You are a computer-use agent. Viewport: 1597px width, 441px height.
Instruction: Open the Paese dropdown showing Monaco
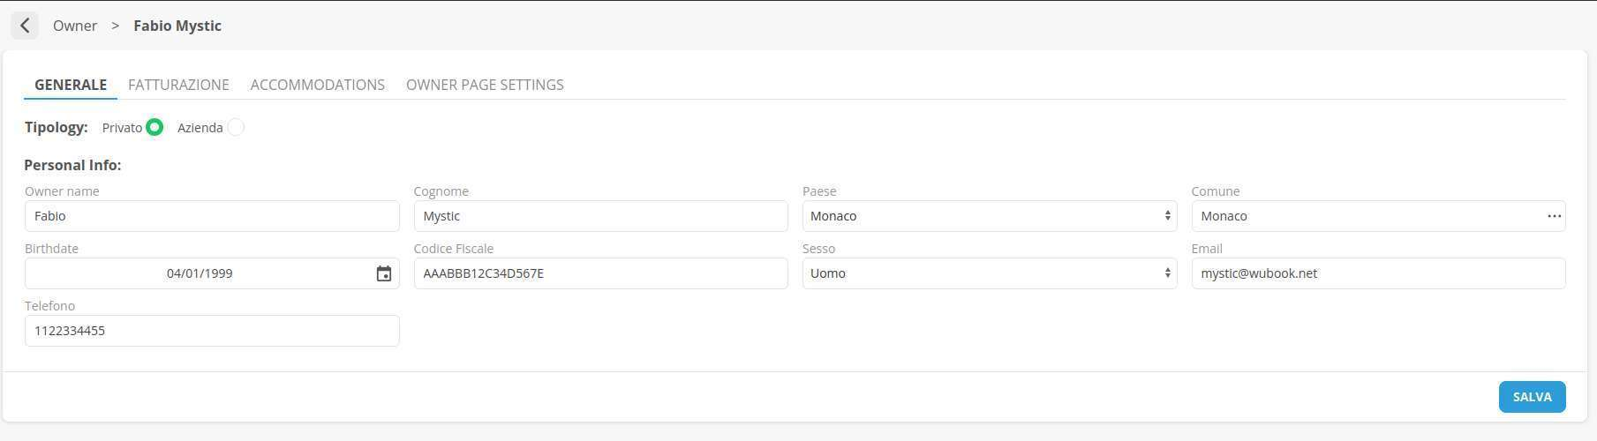tap(989, 216)
